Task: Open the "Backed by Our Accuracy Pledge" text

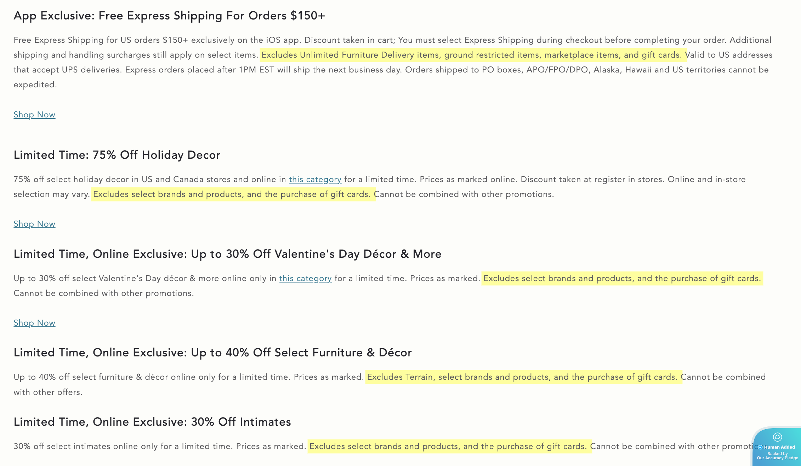Action: point(777,456)
